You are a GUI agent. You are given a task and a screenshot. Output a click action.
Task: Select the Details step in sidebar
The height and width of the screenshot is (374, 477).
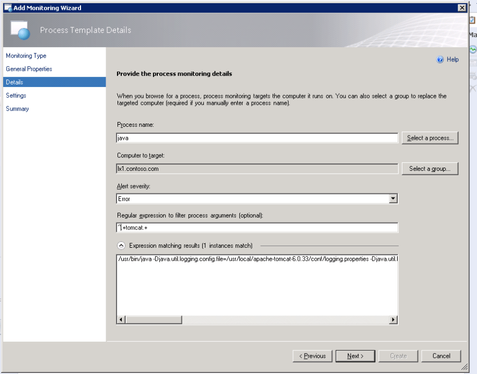pyautogui.click(x=14, y=82)
